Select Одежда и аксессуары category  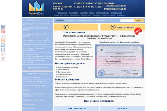(x=37, y=100)
